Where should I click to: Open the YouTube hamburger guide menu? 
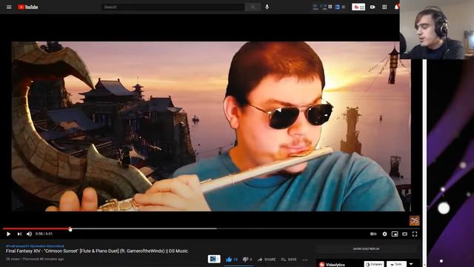pyautogui.click(x=9, y=7)
